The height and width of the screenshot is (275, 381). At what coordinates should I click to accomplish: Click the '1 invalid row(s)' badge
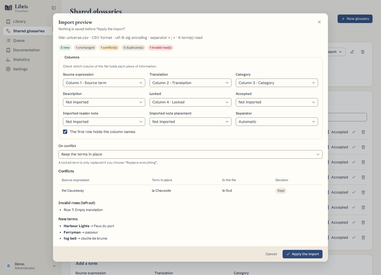coord(161,48)
